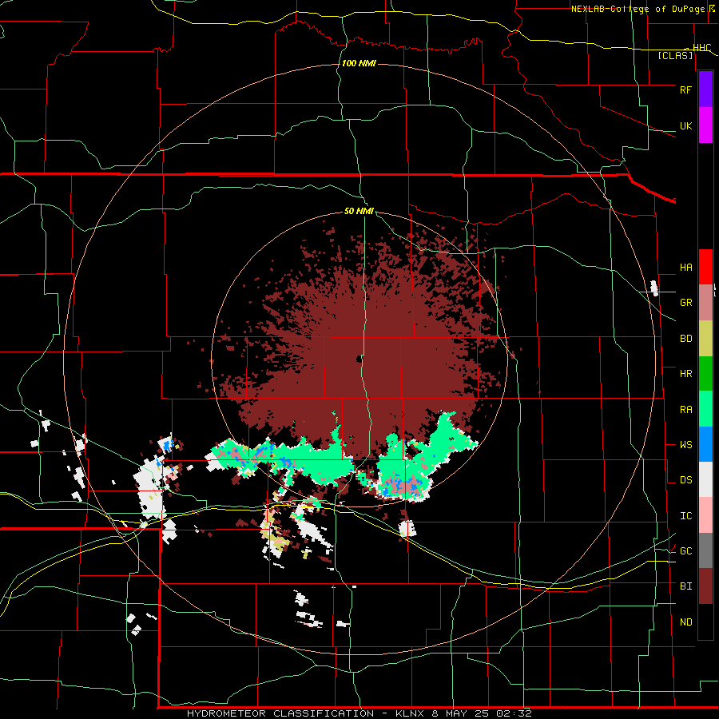
Task: Click the Hydrometeor Classification KLNX timestamp caption
Action: 359,713
